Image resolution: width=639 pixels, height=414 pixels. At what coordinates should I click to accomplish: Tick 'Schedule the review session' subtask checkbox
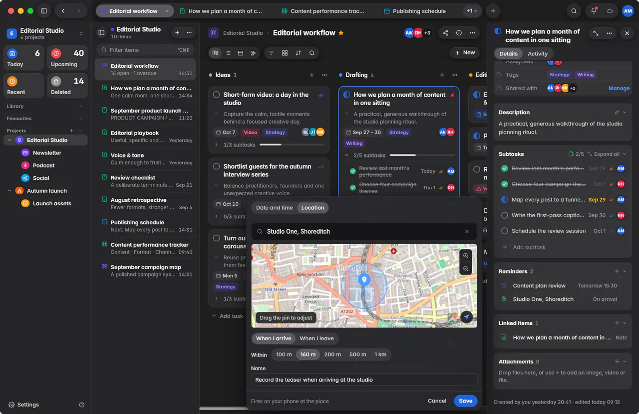point(505,231)
